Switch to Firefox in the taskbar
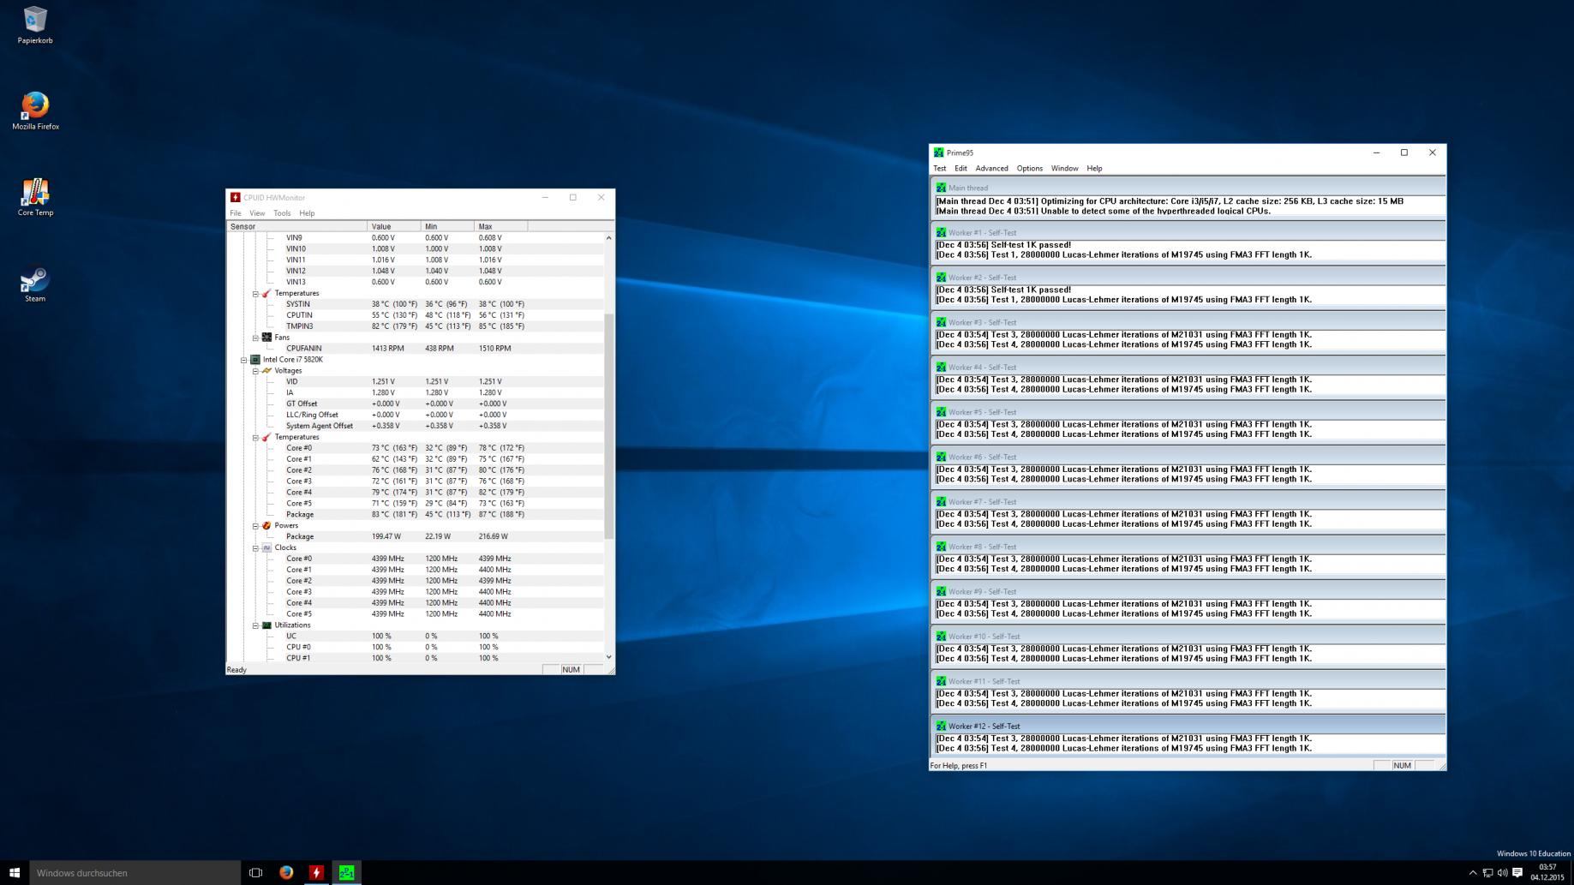 pos(286,872)
